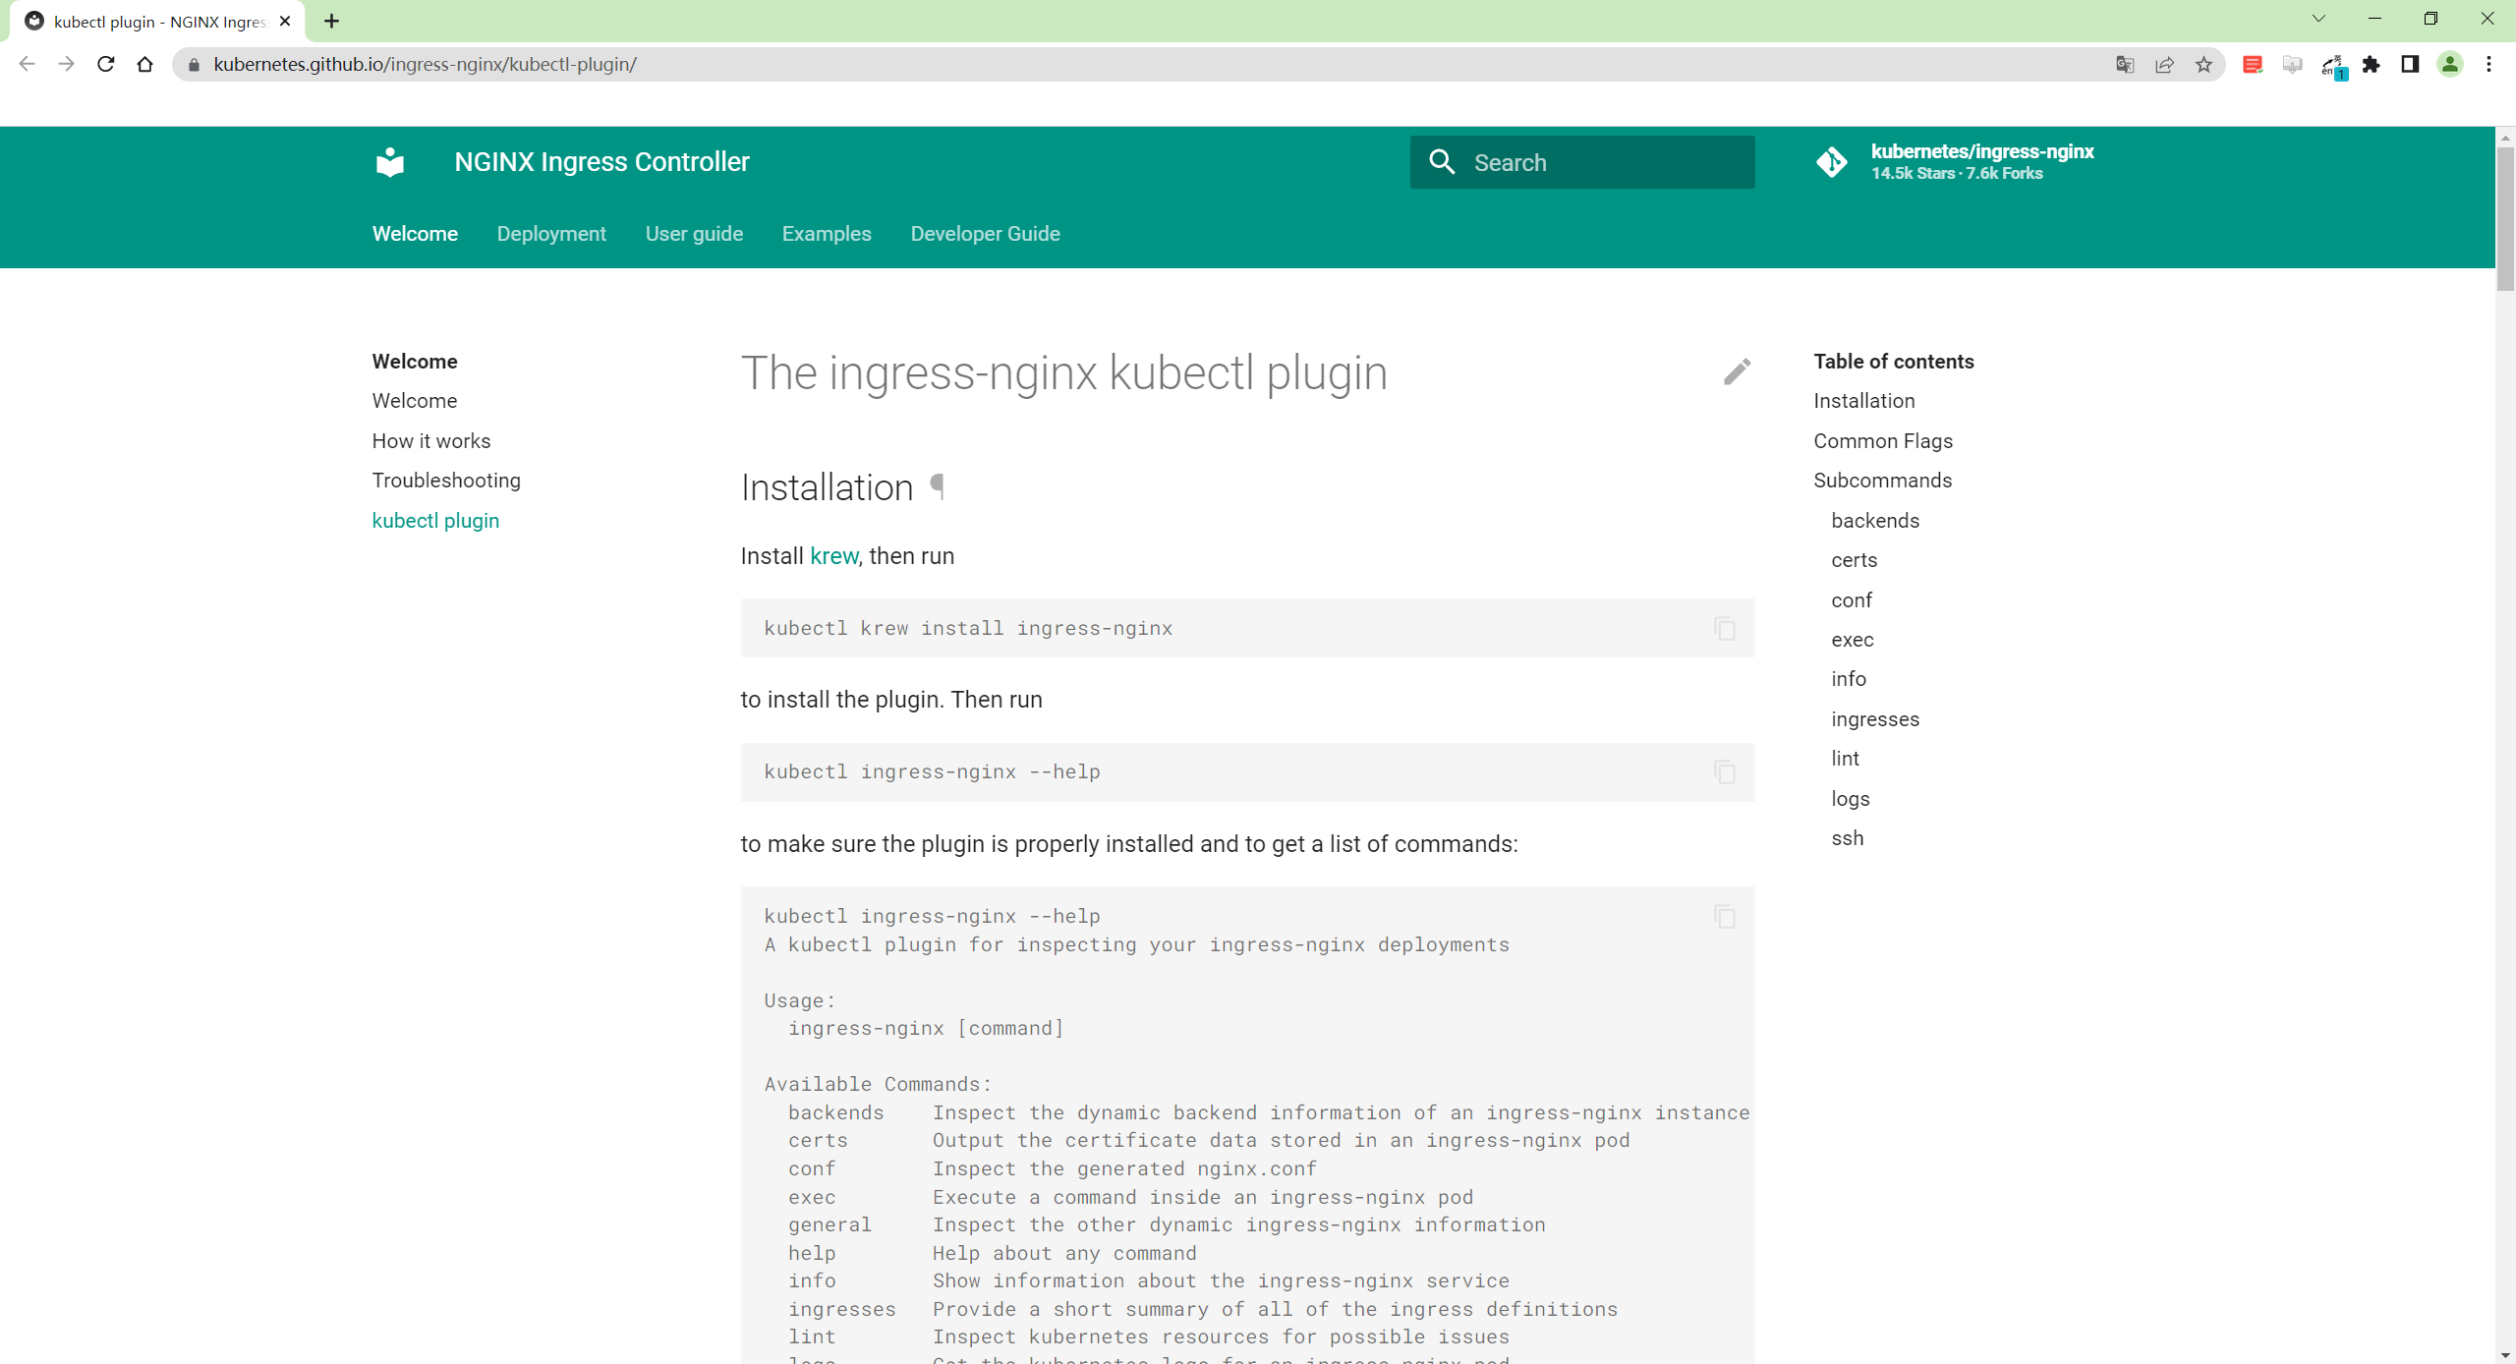Screen dimensions: 2516x1364
Task: Copy the krew install command
Action: 1724,628
